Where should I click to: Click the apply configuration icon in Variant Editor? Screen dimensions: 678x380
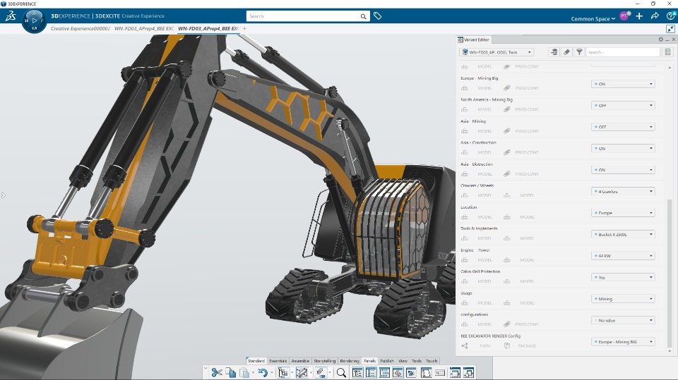point(554,52)
